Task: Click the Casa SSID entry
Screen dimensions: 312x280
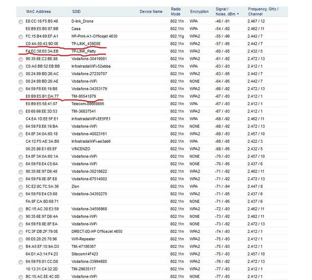Action: tap(76, 29)
